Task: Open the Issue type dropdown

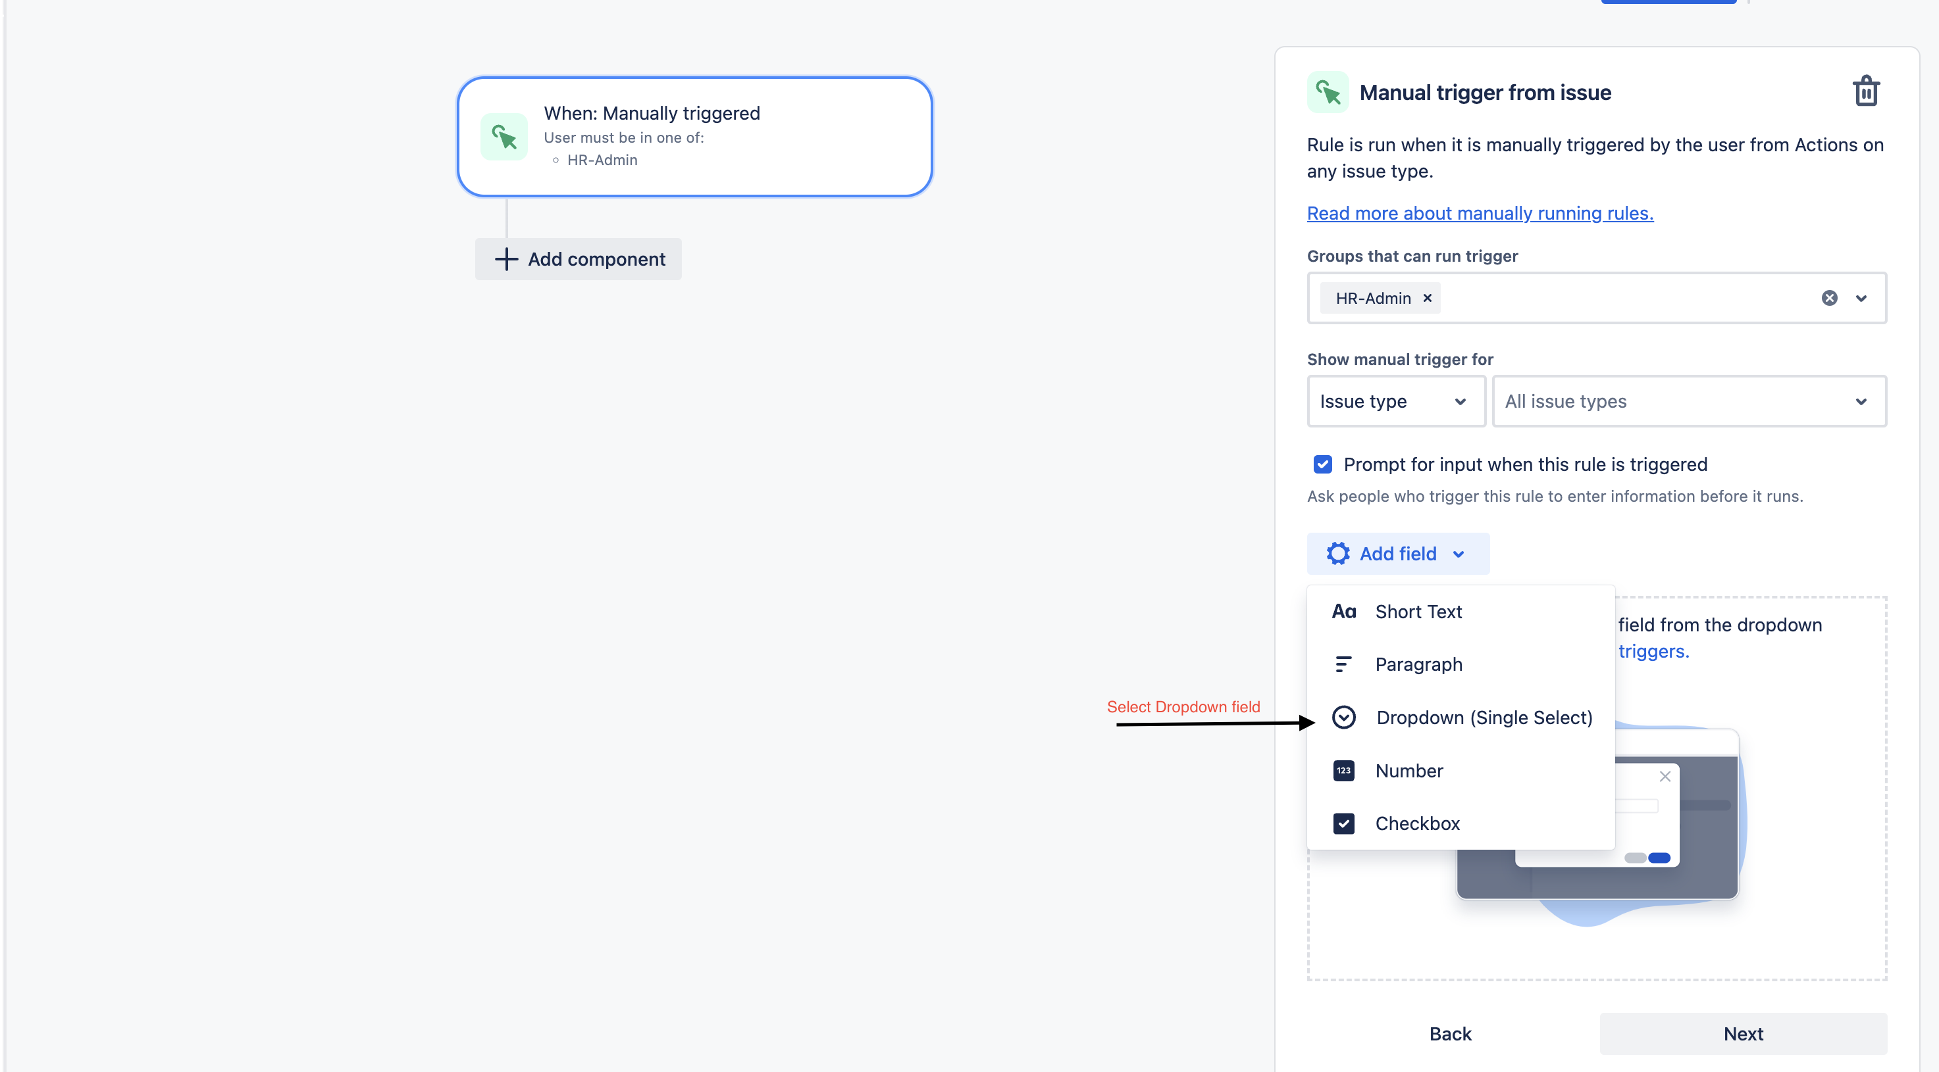Action: point(1395,401)
